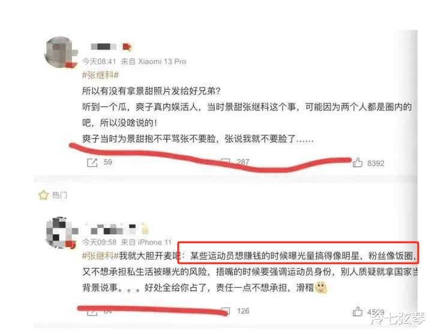The width and height of the screenshot is (432, 334).
Task: Like the first post with 8392 likes
Action: click(x=358, y=163)
